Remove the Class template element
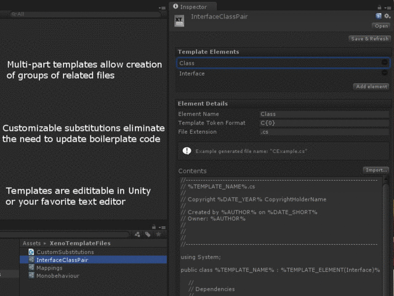The image size is (394, 296). click(x=385, y=62)
